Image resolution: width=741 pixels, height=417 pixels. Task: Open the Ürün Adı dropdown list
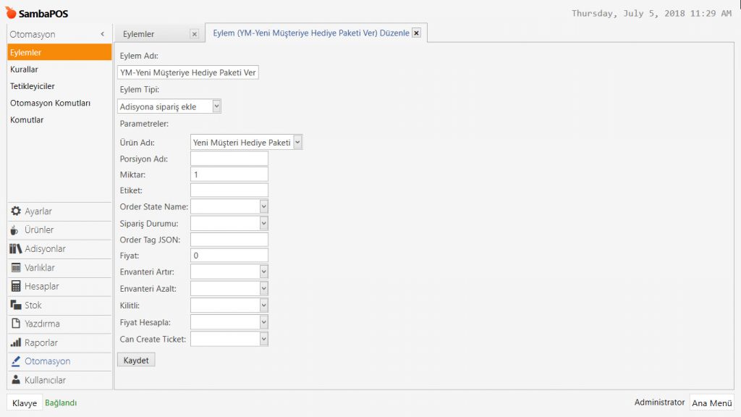(298, 143)
